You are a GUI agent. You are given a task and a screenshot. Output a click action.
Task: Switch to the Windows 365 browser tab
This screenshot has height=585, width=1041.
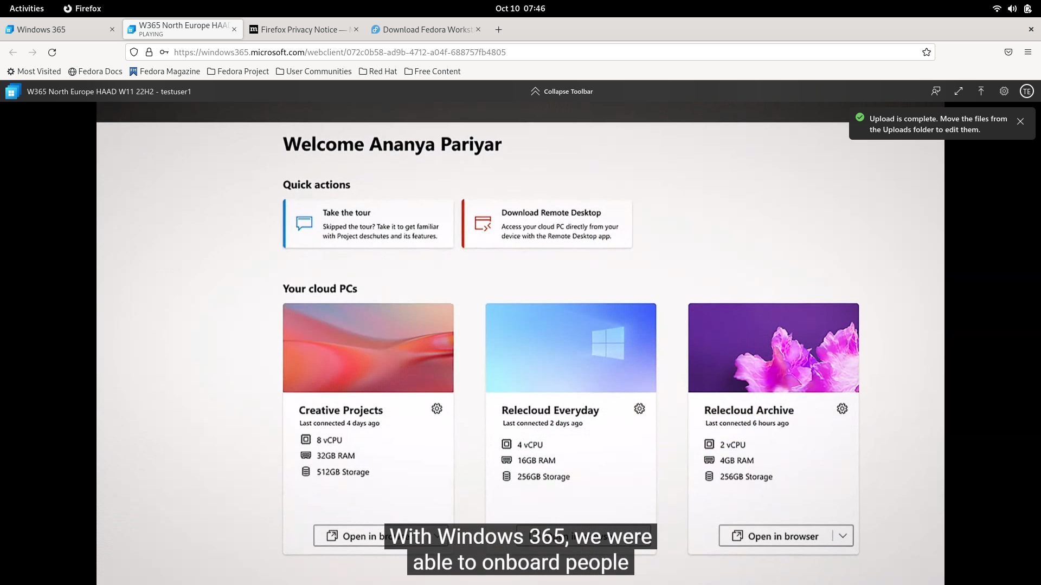pos(60,29)
